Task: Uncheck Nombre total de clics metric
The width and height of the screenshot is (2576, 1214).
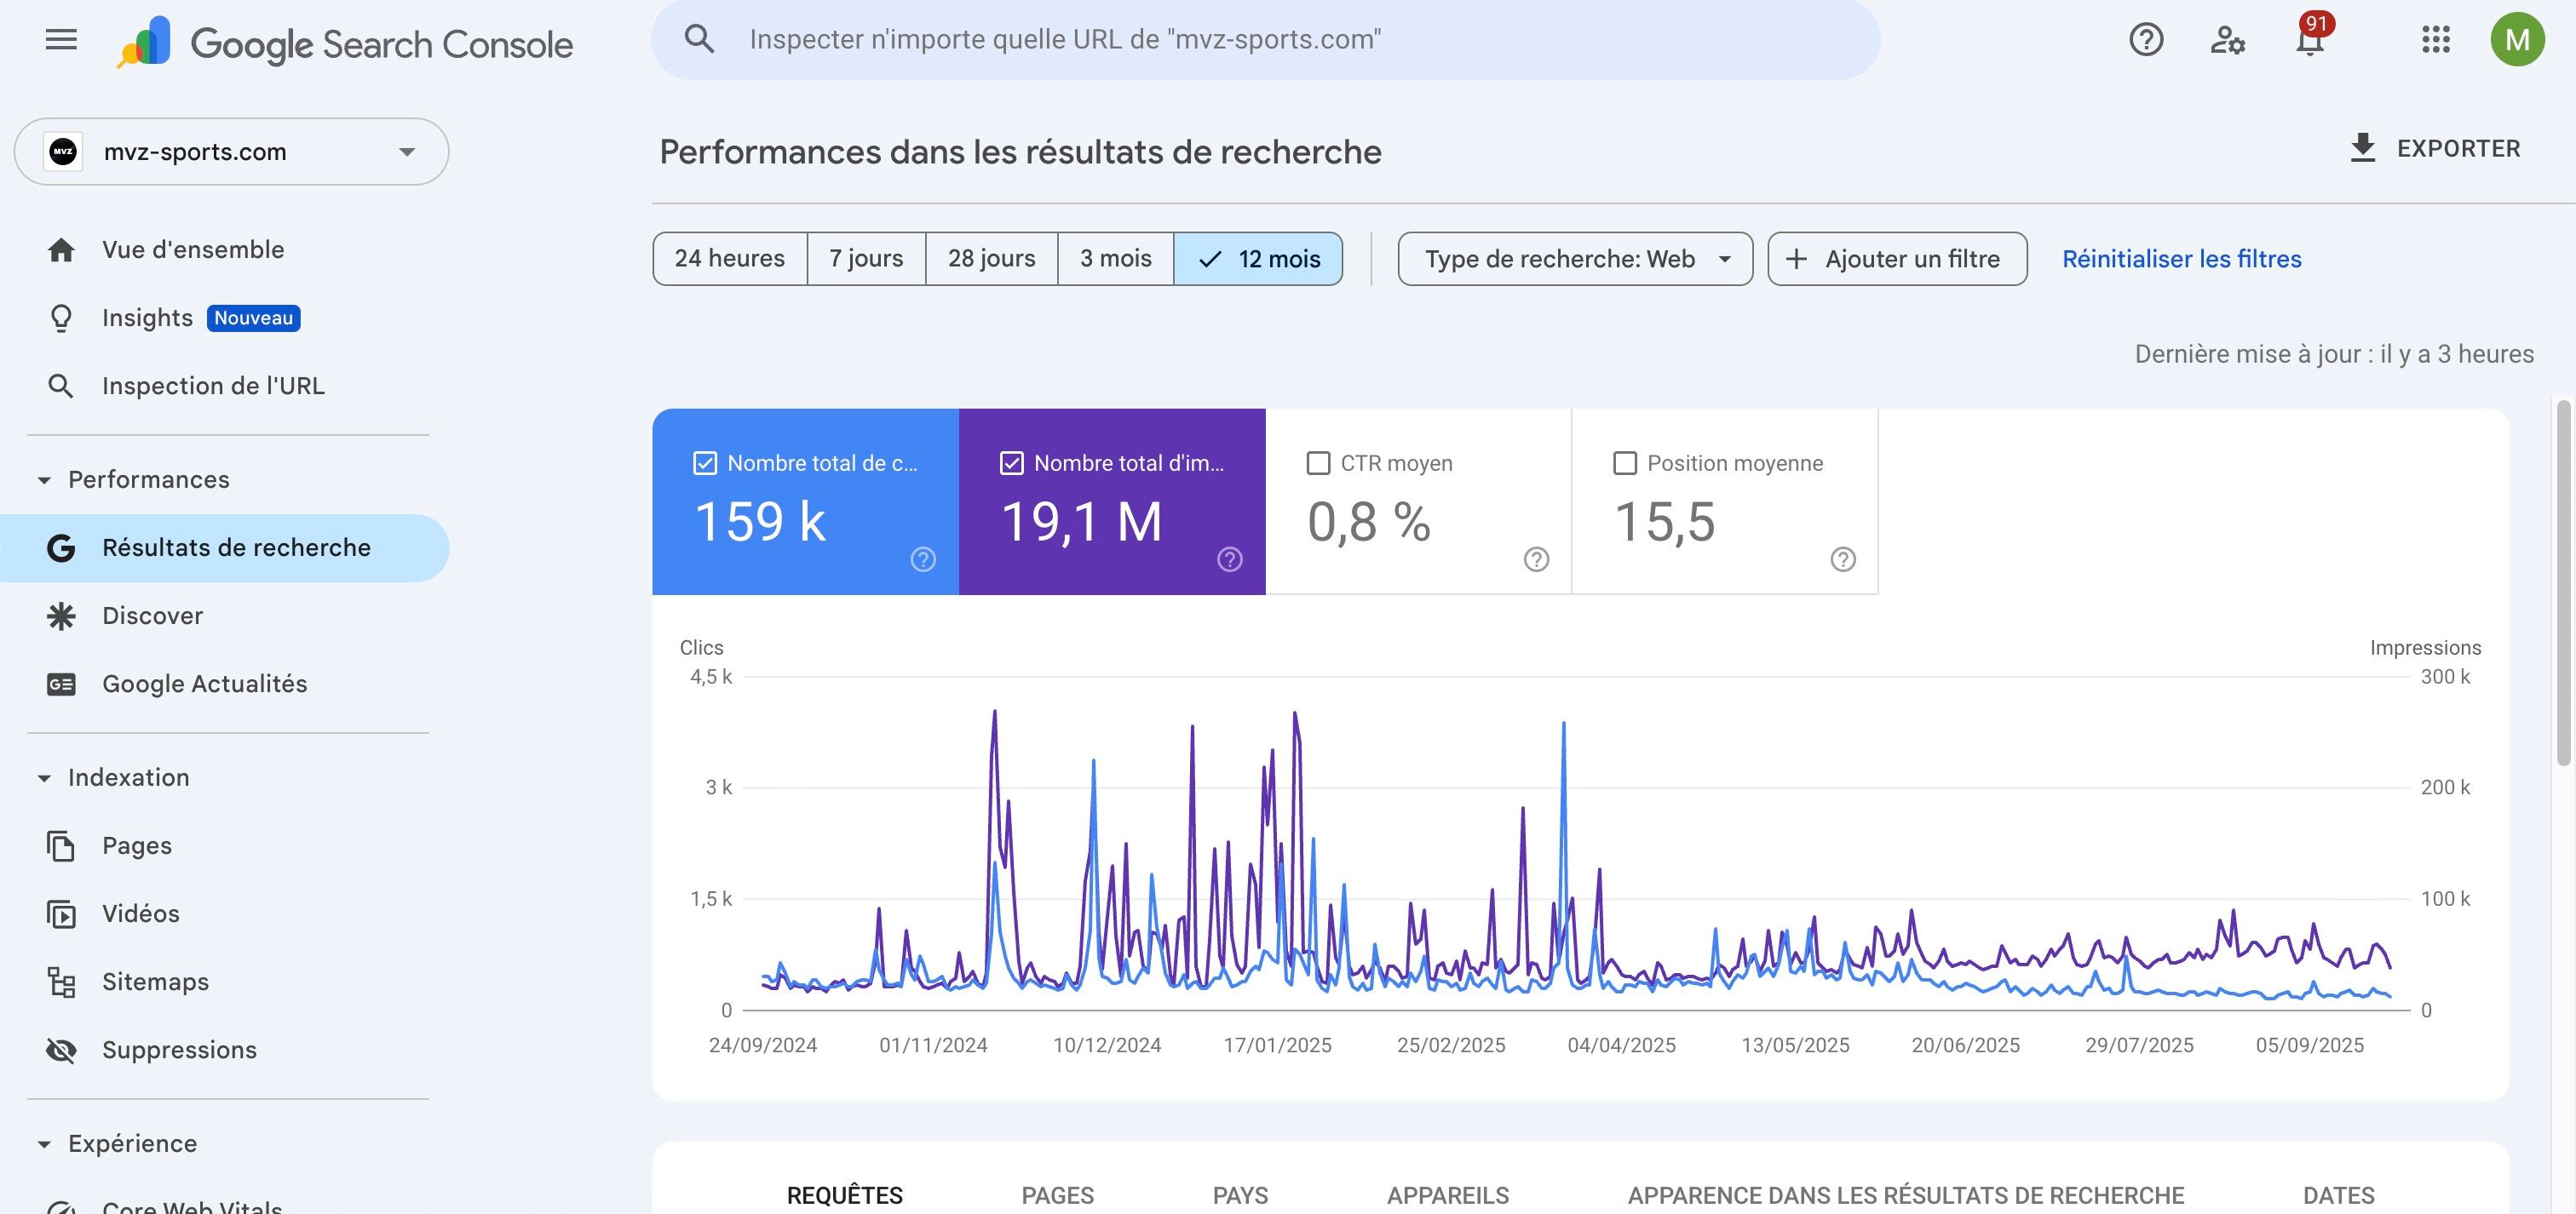Action: (x=705, y=462)
